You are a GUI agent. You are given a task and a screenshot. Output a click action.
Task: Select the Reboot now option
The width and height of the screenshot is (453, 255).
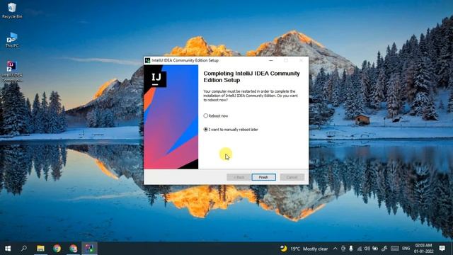(x=216, y=115)
